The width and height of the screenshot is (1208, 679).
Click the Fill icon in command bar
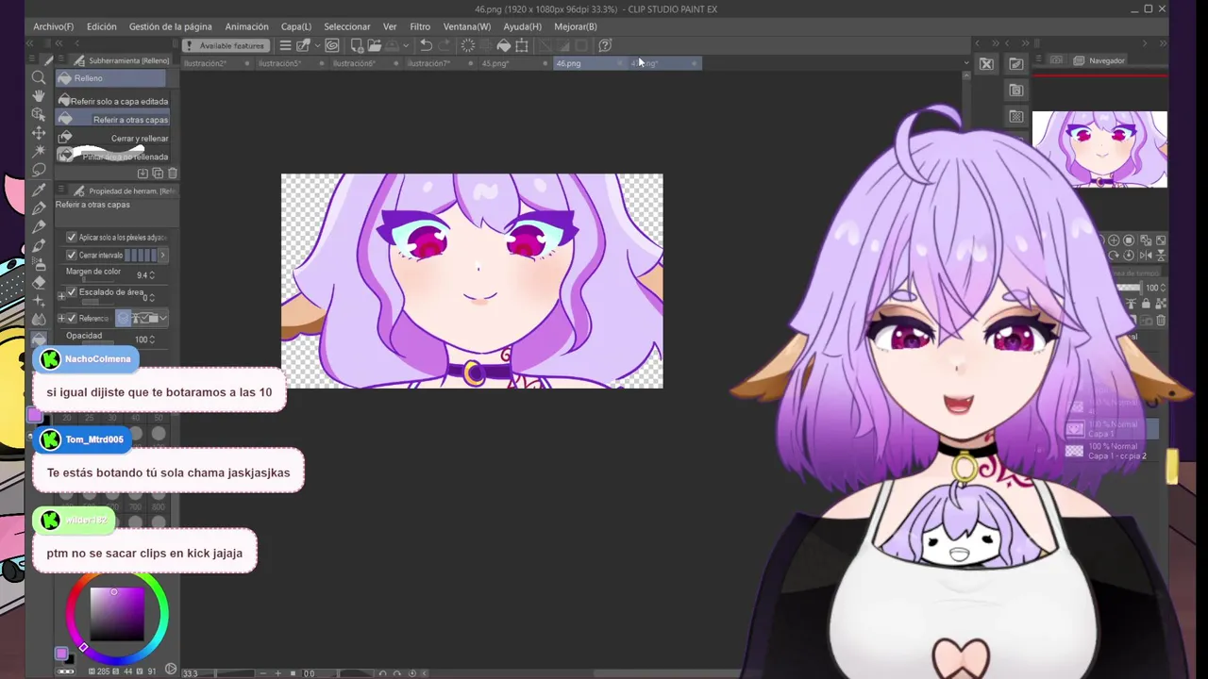click(x=504, y=45)
